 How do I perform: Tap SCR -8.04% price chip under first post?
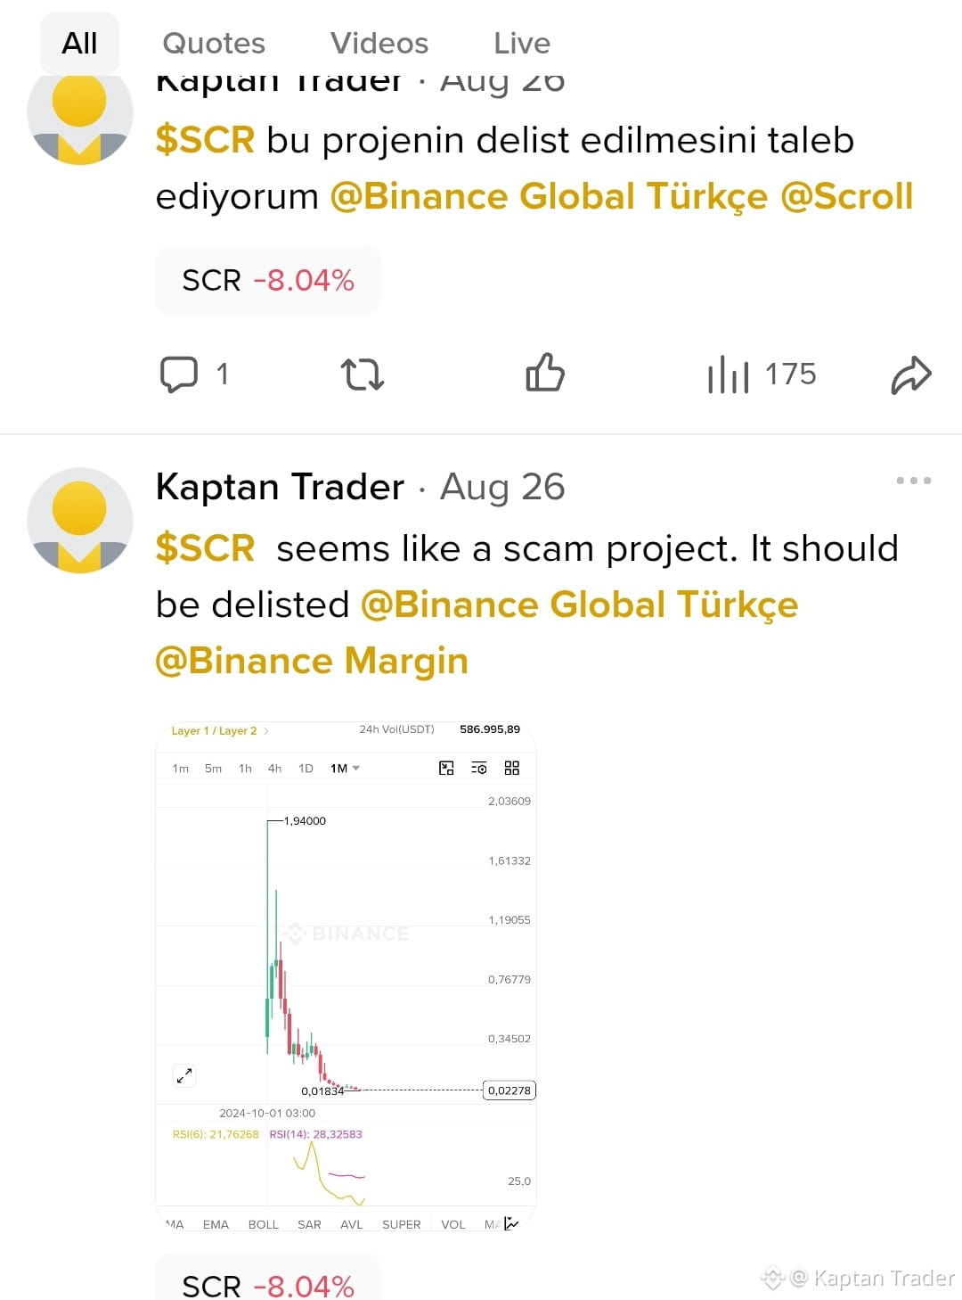coord(268,280)
